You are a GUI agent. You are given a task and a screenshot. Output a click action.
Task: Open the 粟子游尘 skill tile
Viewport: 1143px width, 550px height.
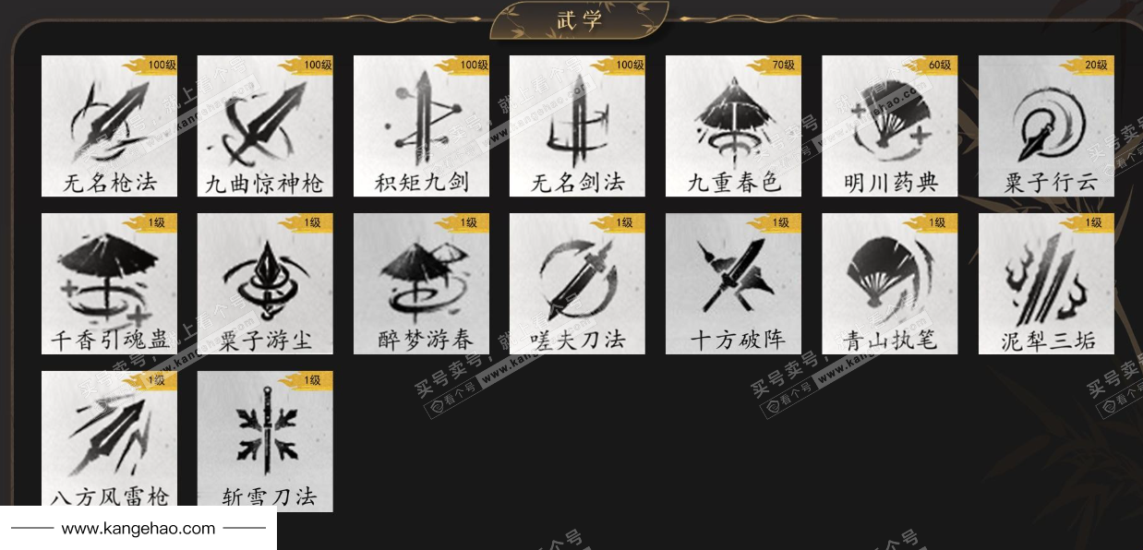[265, 284]
